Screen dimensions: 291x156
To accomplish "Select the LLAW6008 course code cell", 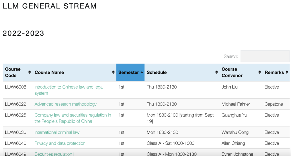I will click(16, 87).
